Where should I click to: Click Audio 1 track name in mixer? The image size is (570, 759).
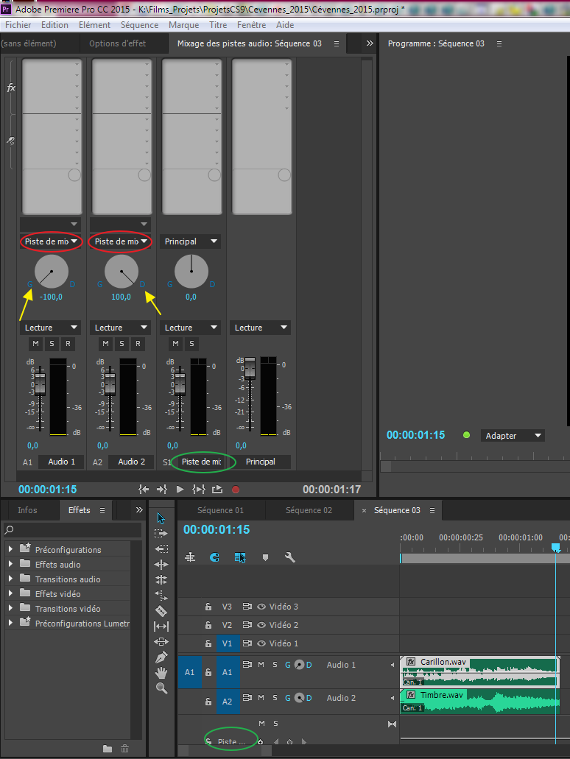tap(62, 462)
